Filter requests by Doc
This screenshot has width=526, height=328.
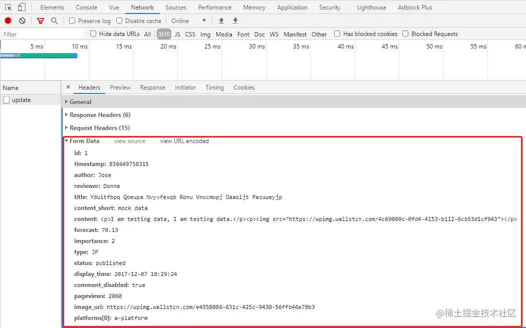click(x=259, y=34)
